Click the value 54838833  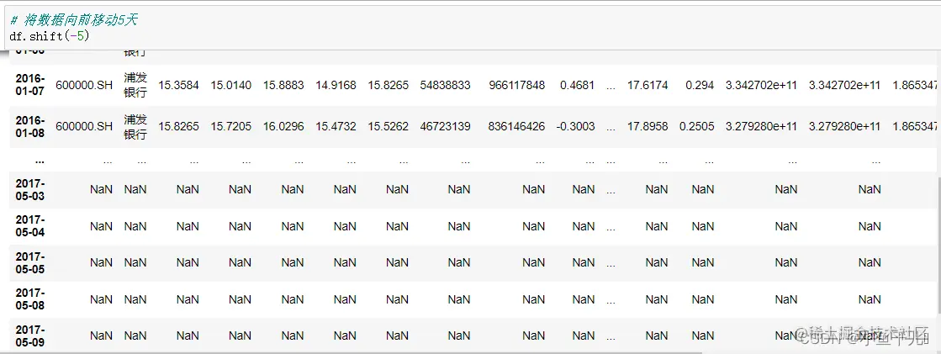coord(446,85)
